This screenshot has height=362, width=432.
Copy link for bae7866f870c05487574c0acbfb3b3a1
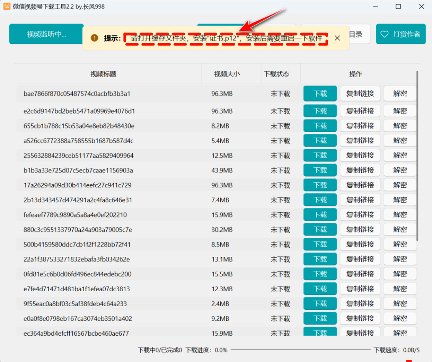pyautogui.click(x=360, y=94)
